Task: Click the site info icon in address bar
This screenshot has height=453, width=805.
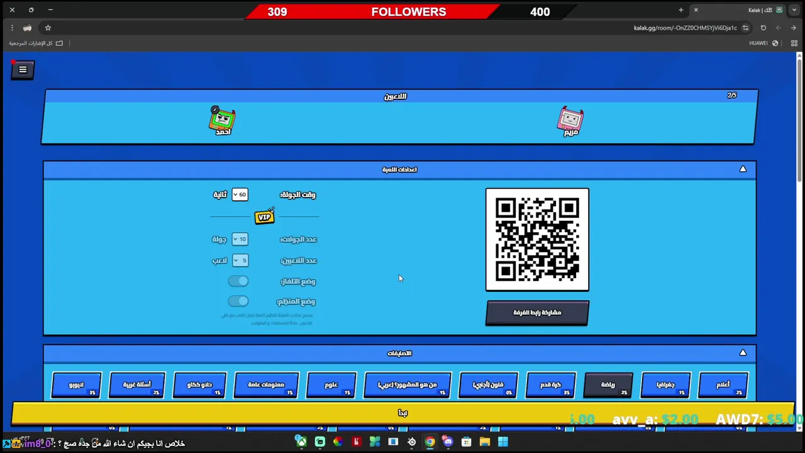Action: [745, 28]
